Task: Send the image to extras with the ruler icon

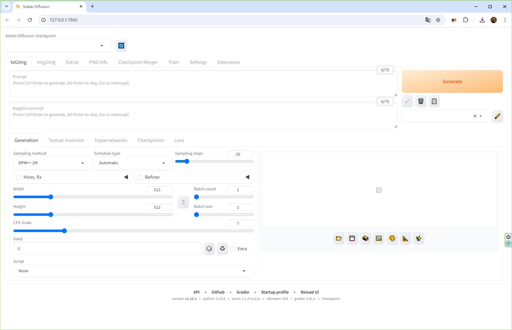Action: pyautogui.click(x=405, y=238)
